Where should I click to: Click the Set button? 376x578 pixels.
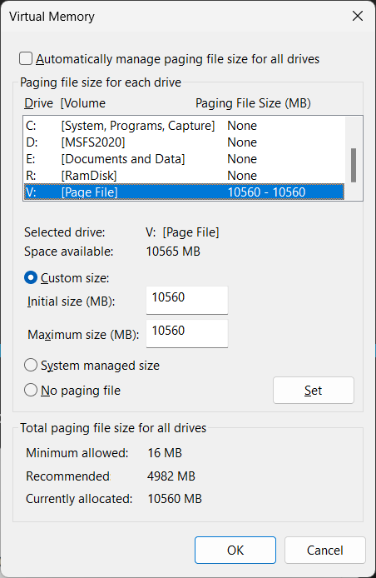click(x=314, y=391)
